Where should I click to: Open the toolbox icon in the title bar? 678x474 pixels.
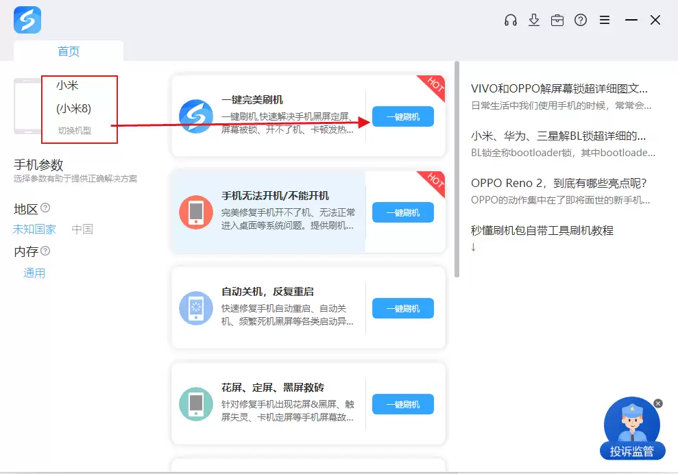point(557,20)
